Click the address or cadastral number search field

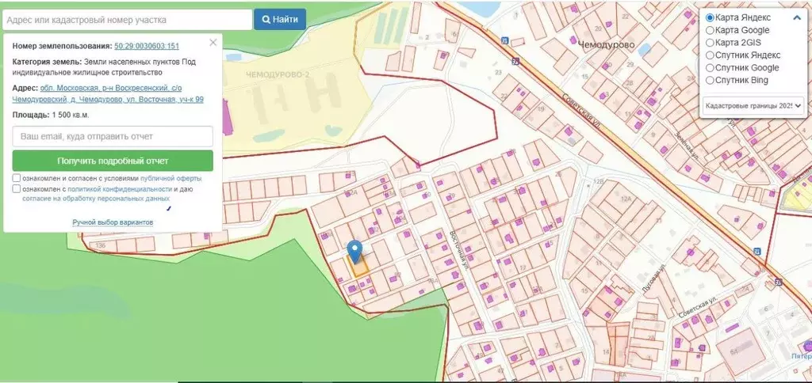pos(128,20)
